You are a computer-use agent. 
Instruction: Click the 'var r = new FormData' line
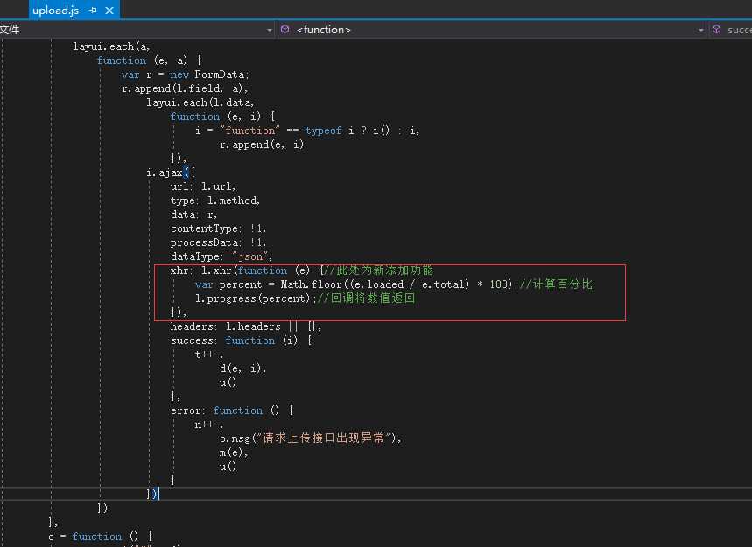click(186, 74)
